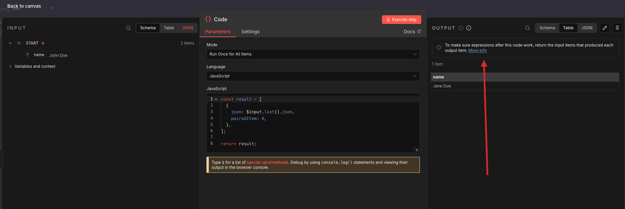
Task: Pin the output data with the pin icon
Action: (617, 28)
